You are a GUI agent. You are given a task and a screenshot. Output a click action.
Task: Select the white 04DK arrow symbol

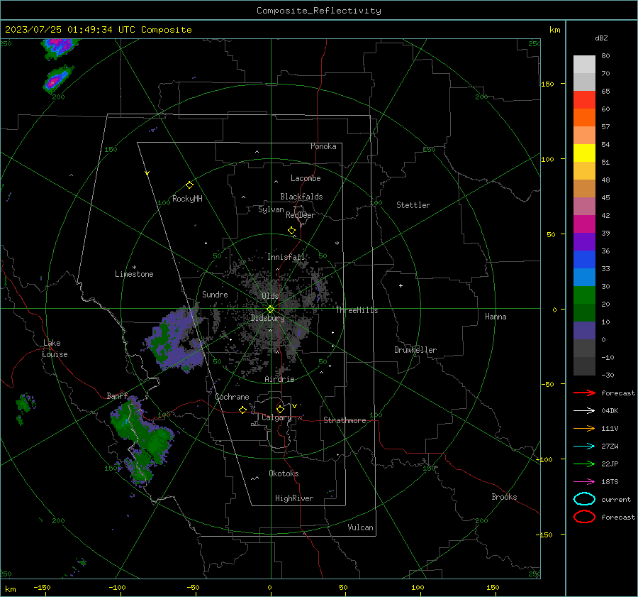coord(584,411)
